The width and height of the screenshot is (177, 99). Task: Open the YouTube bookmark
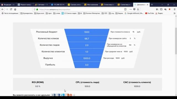click(x=150, y=13)
